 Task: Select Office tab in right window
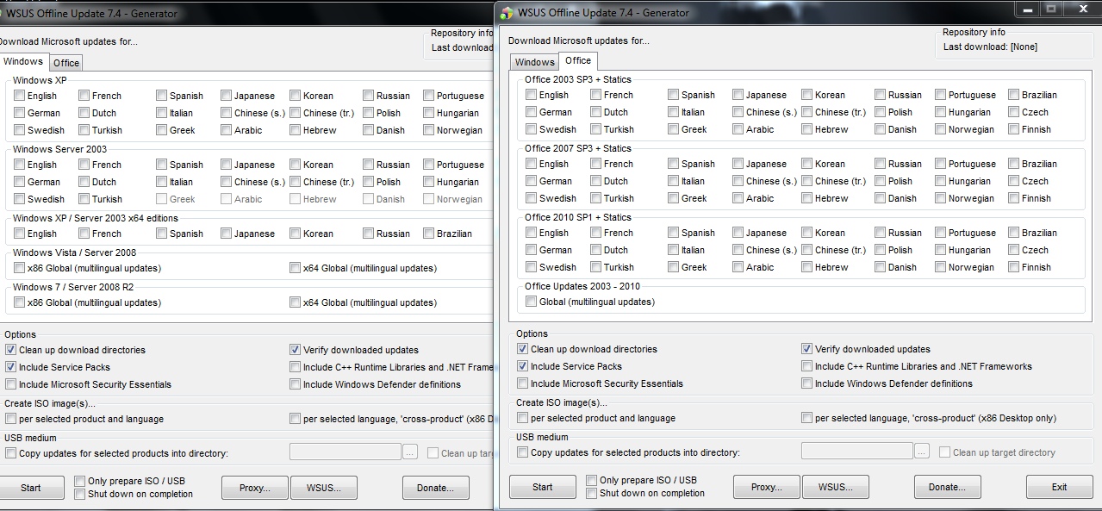point(578,60)
